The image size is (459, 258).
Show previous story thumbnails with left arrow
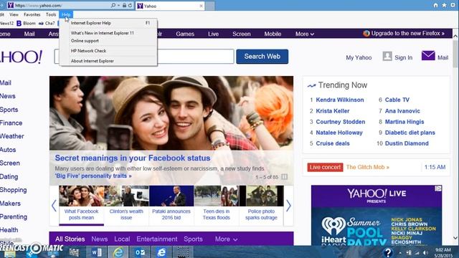[54, 206]
